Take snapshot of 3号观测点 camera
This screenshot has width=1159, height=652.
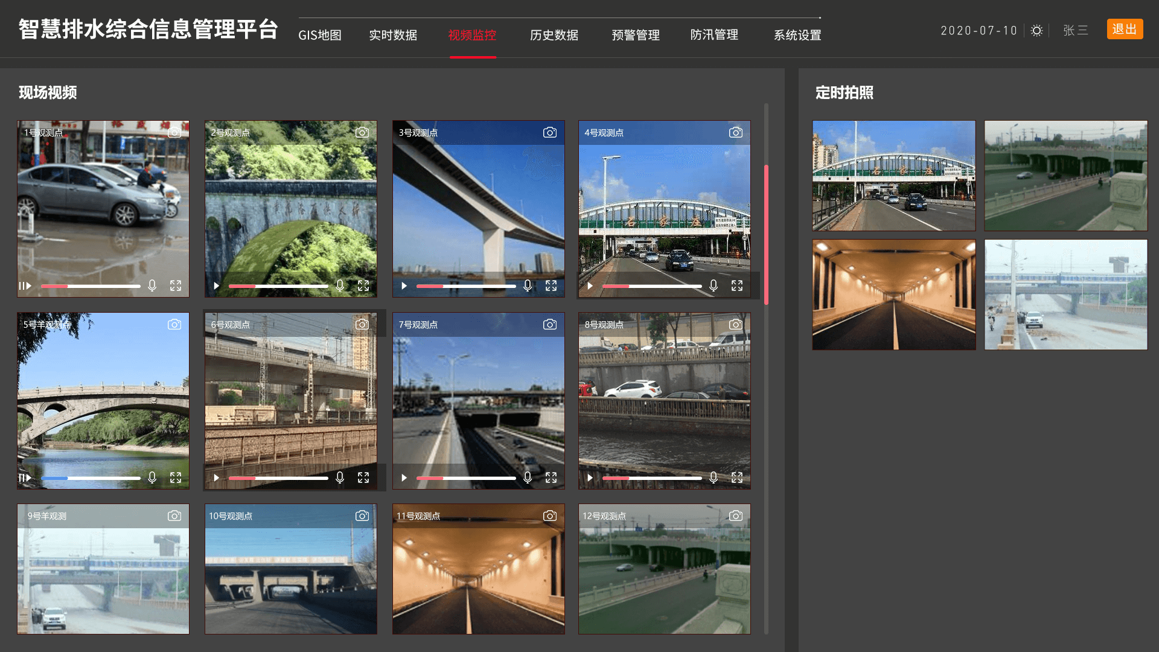point(550,132)
